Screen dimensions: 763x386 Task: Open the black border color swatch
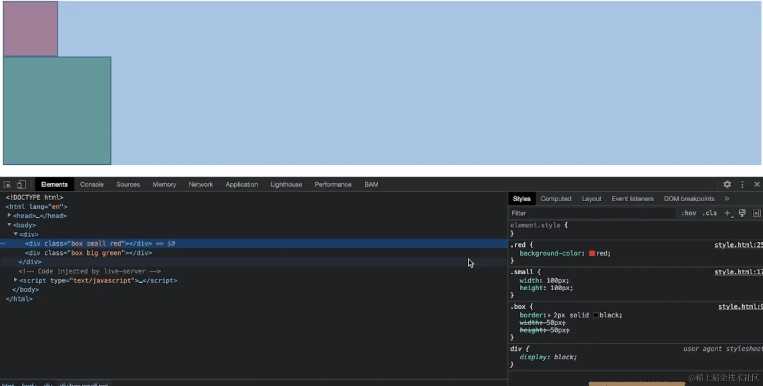pyautogui.click(x=596, y=315)
